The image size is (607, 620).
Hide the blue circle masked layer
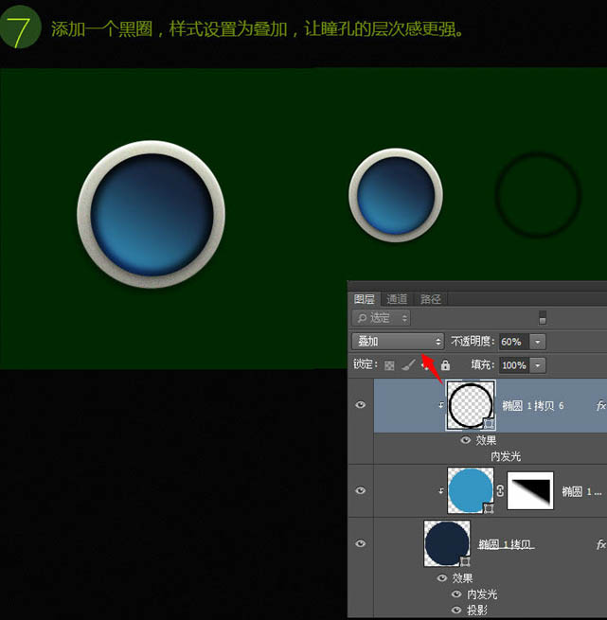pyautogui.click(x=360, y=490)
